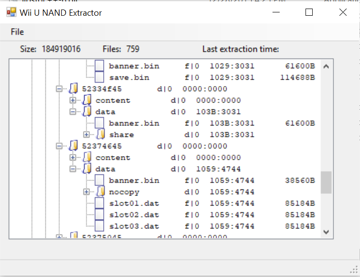The image size is (360, 277).
Task: Click the files count 759
Action: (133, 49)
